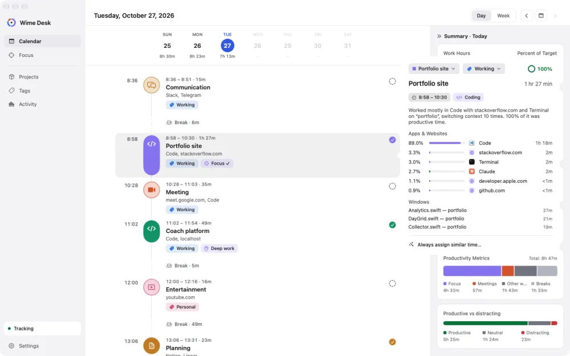Click the Planning document icon
Viewport: 570px width, 356px height.
(152, 346)
